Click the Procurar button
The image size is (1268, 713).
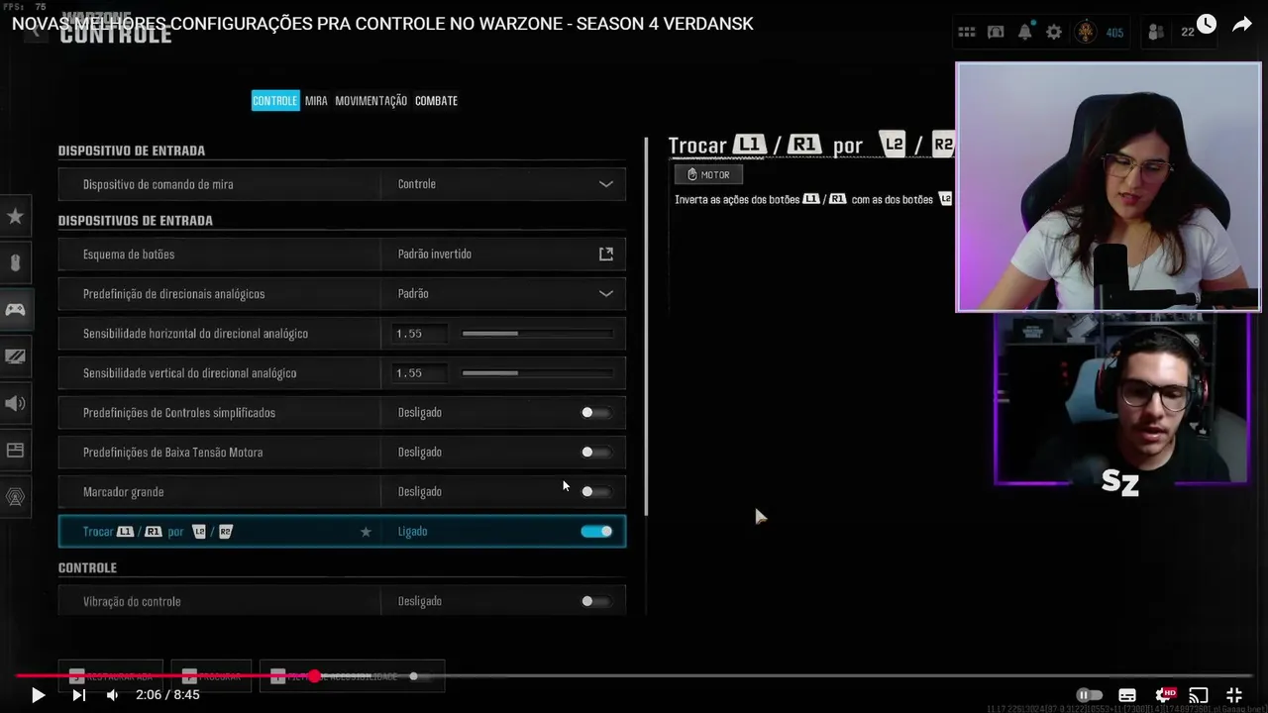tap(211, 676)
